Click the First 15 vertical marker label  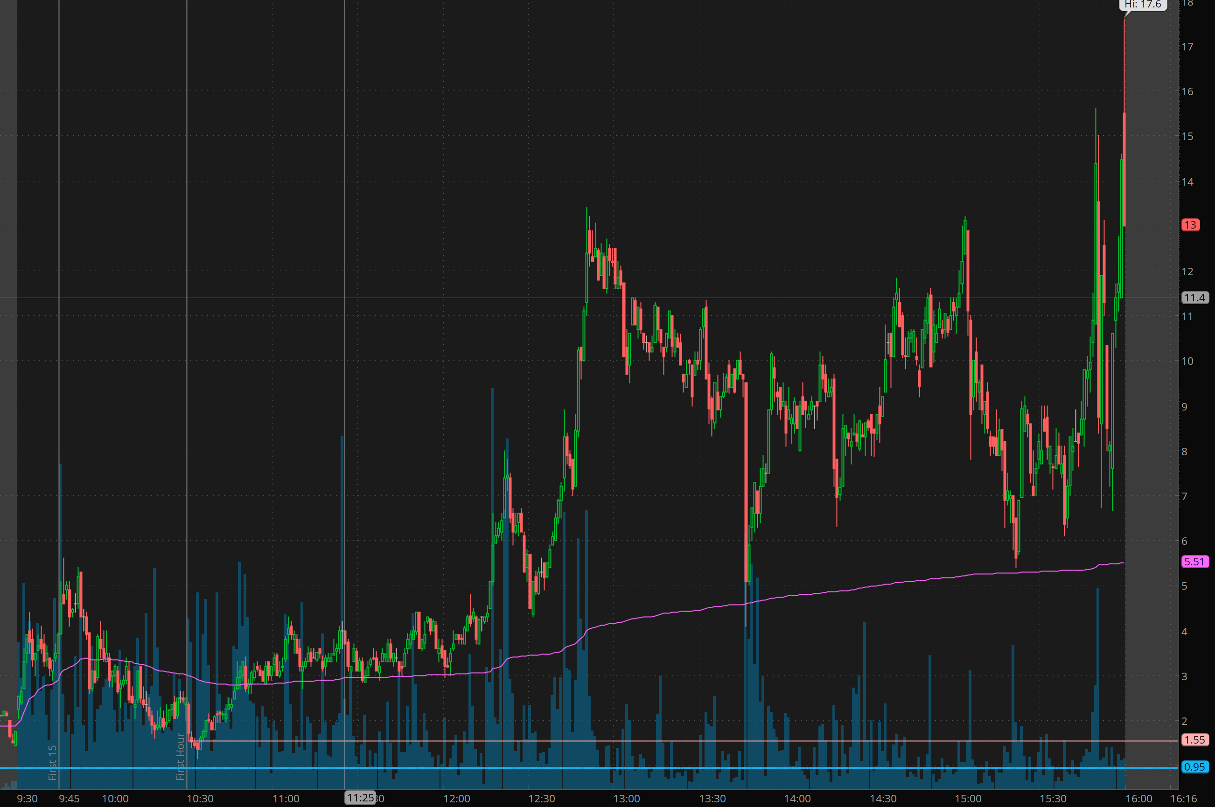52,762
